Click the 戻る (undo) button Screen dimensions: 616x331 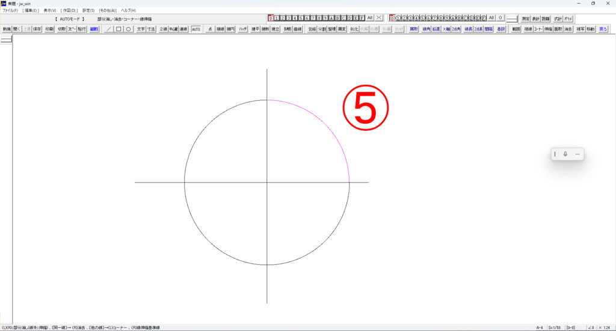pyautogui.click(x=603, y=29)
